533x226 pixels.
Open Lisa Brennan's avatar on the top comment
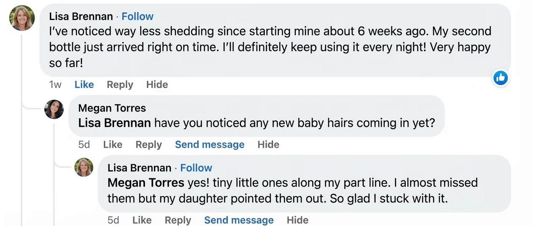point(22,18)
